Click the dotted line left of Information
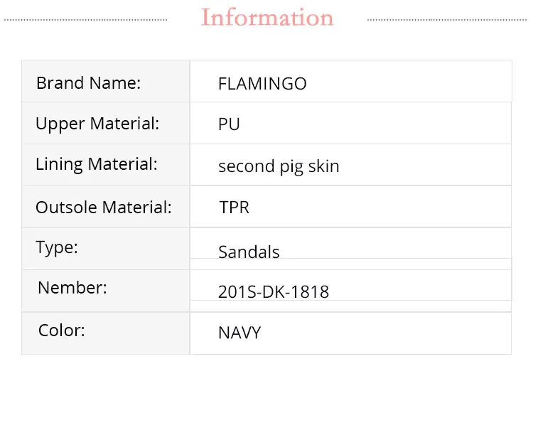 point(85,20)
